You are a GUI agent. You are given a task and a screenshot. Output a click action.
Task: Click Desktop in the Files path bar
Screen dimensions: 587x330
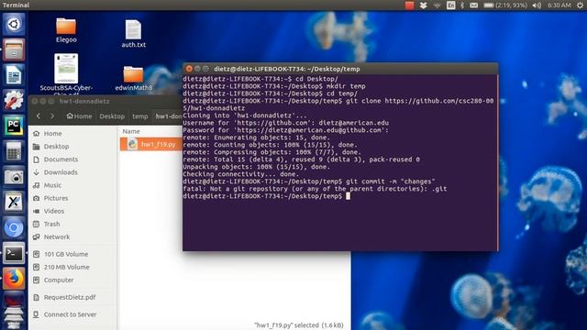coord(112,116)
